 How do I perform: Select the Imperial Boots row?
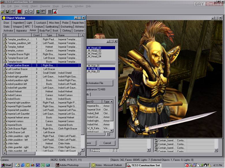42,125
